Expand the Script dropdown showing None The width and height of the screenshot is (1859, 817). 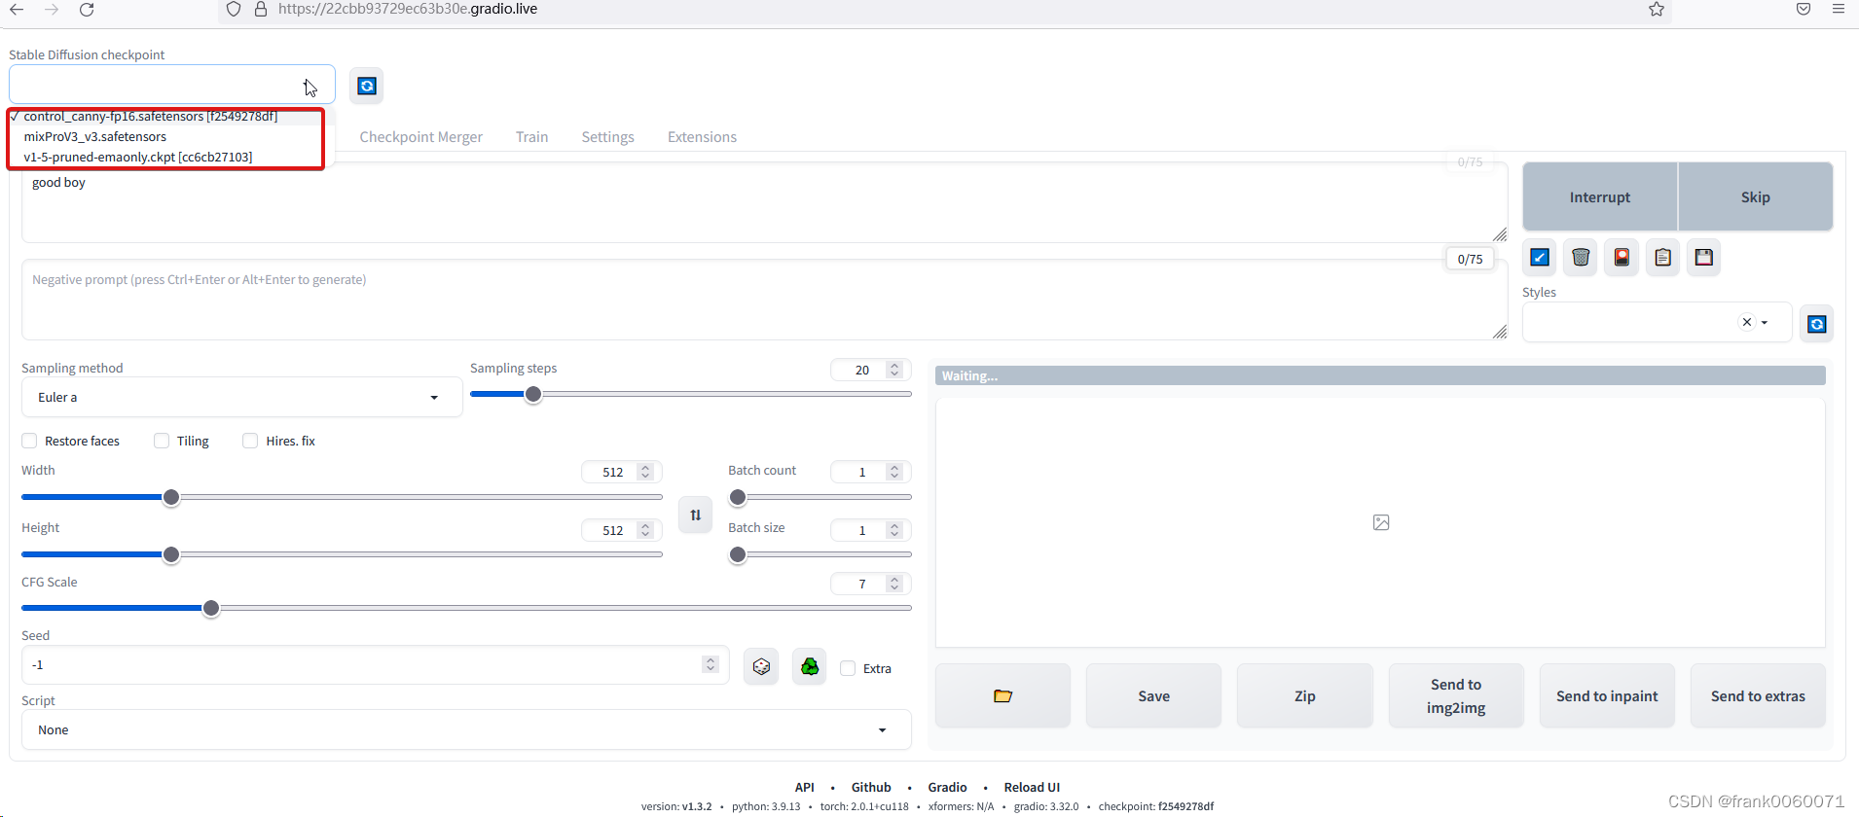(466, 729)
